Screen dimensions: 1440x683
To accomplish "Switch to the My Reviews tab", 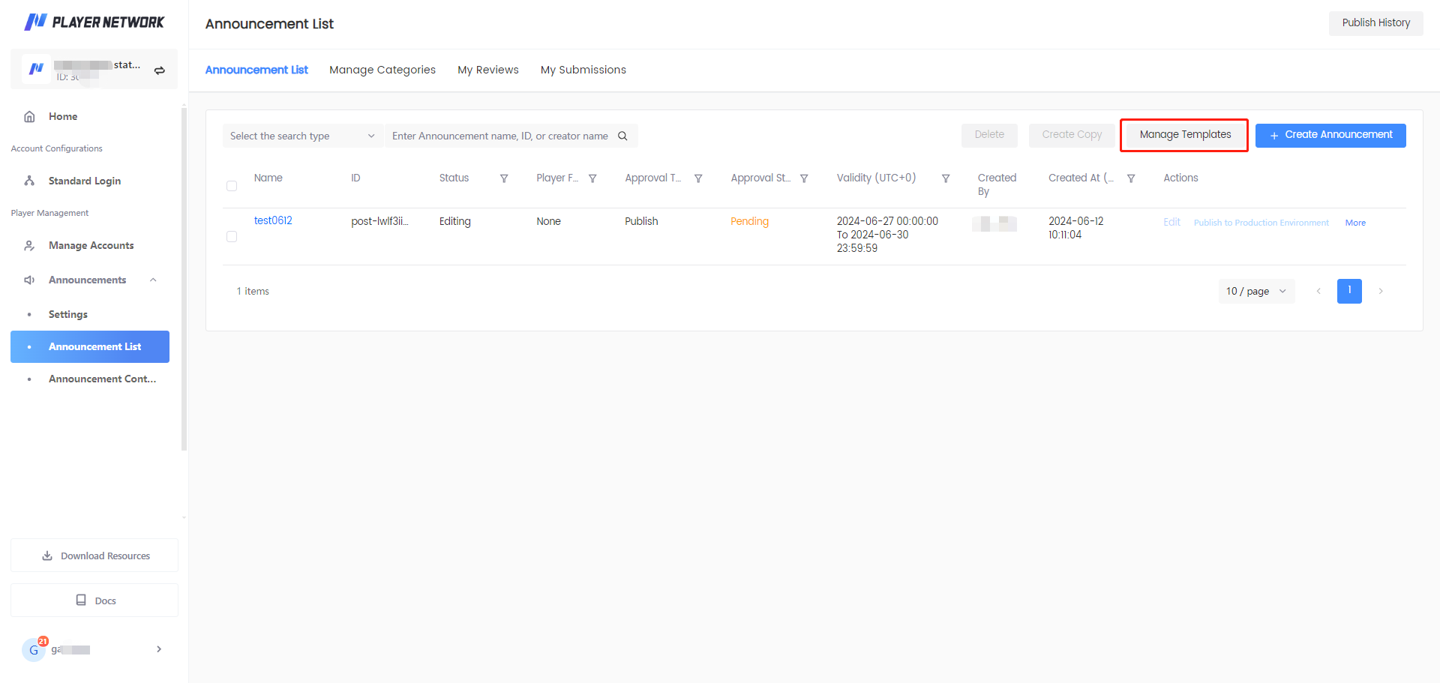I will click(x=487, y=70).
